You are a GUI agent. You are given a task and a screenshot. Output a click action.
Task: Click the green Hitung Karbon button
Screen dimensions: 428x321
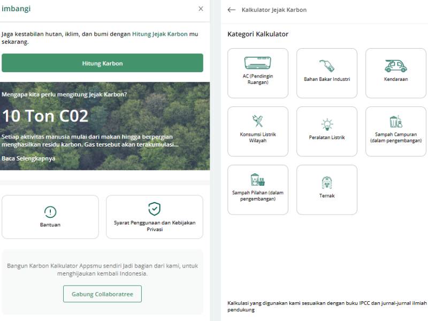102,63
